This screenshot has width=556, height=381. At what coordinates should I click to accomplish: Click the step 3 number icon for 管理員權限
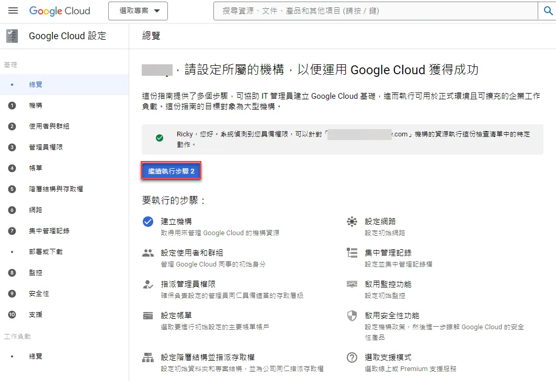pyautogui.click(x=12, y=147)
